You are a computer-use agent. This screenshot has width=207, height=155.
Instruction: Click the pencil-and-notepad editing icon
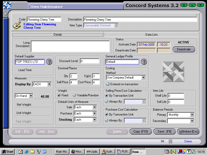click(16, 25)
